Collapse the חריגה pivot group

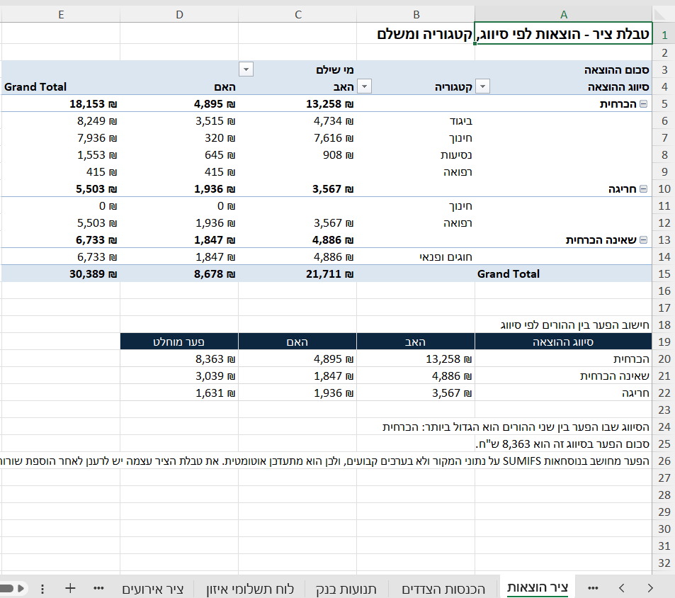click(644, 189)
